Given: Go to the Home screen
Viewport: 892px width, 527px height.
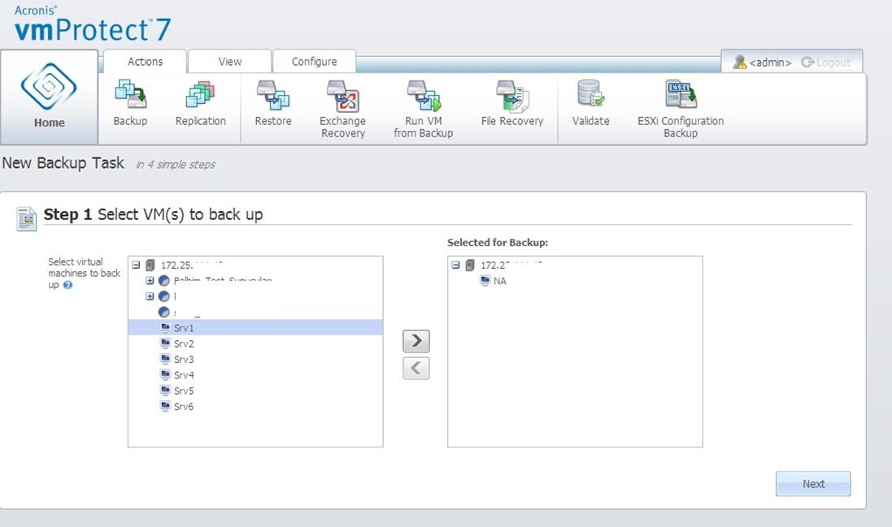Looking at the screenshot, I should tap(49, 97).
